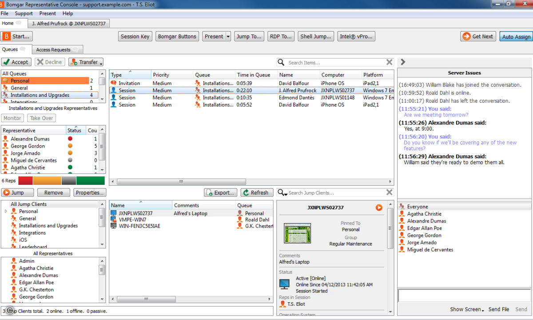Select JXNPLWS02737 Jump Client computer icon
Viewport: 533px width, 320px height.
[114, 213]
